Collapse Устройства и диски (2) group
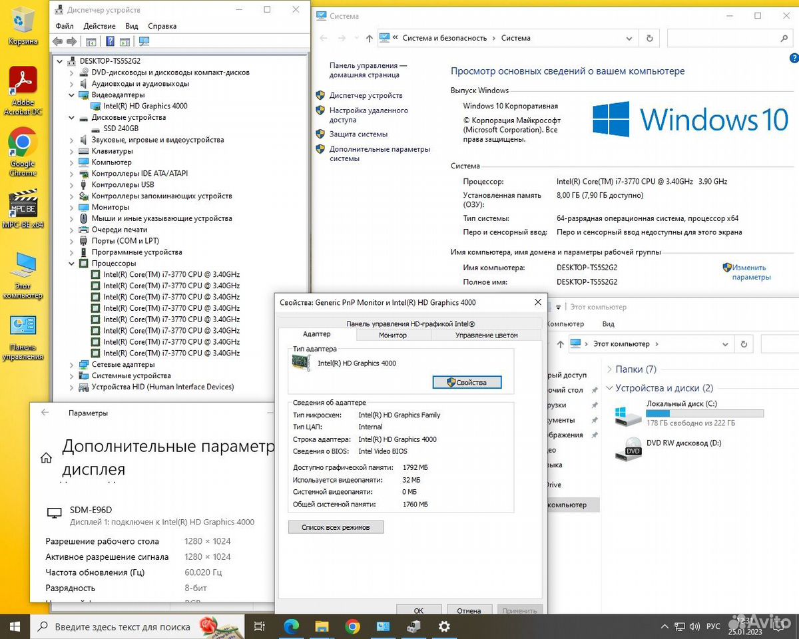Viewport: 799px width, 639px height. [609, 388]
